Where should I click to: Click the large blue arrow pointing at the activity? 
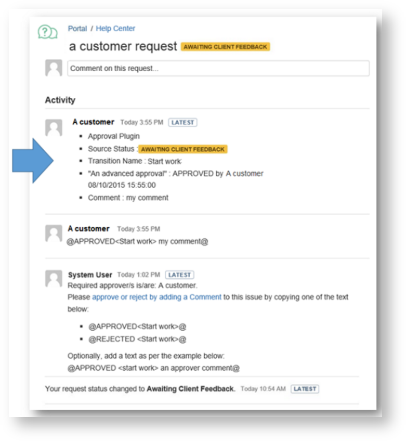click(x=33, y=161)
